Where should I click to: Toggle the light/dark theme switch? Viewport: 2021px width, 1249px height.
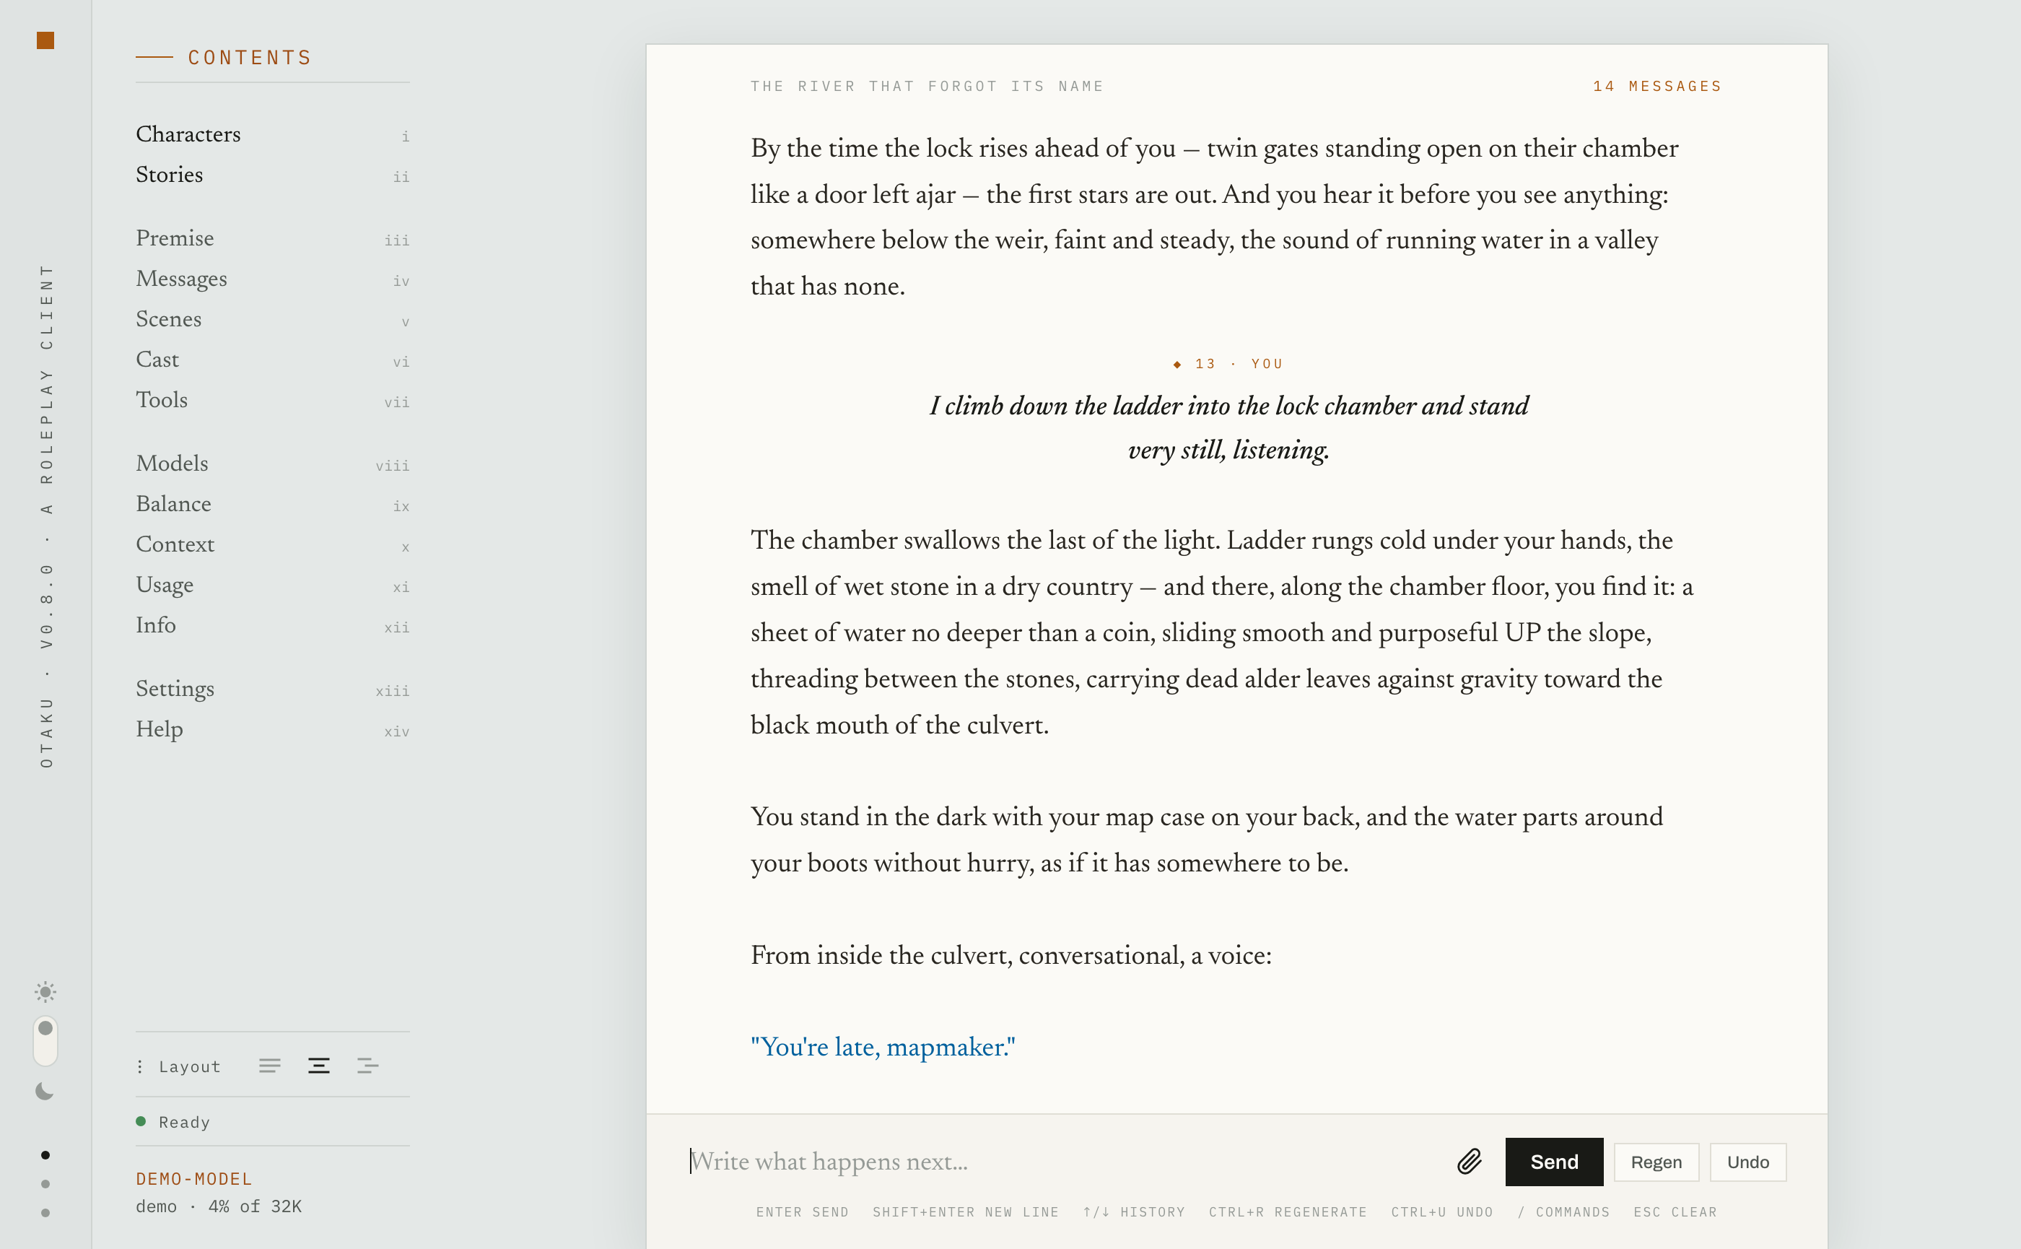(x=45, y=1041)
